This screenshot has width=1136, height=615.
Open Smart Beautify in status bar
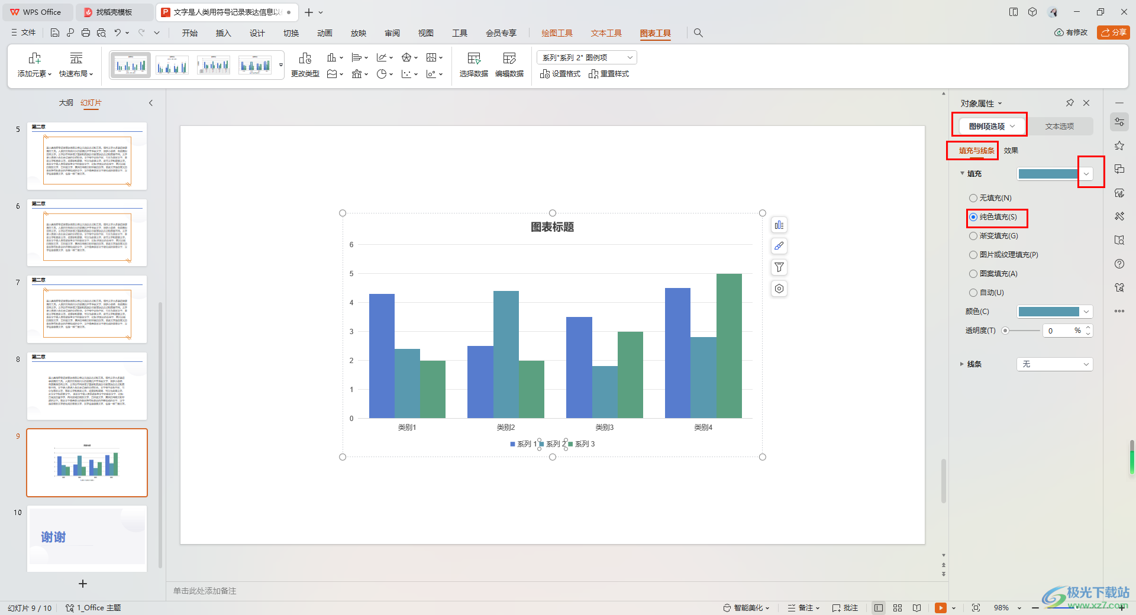(746, 608)
